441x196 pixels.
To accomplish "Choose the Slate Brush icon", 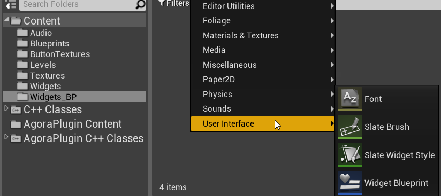I will [x=349, y=127].
